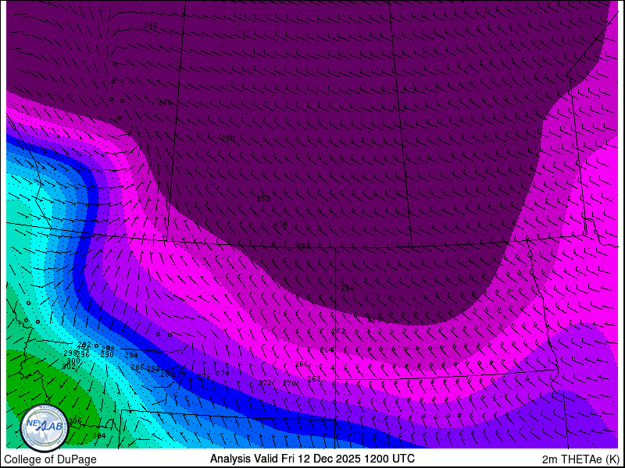Click the 304 contour label
The width and height of the screenshot is (625, 468).
click(99, 436)
